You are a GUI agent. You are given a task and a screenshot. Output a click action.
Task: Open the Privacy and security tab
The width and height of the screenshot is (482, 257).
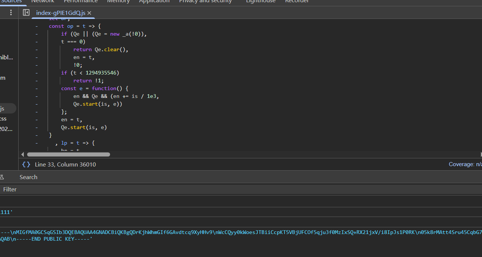pyautogui.click(x=205, y=1)
